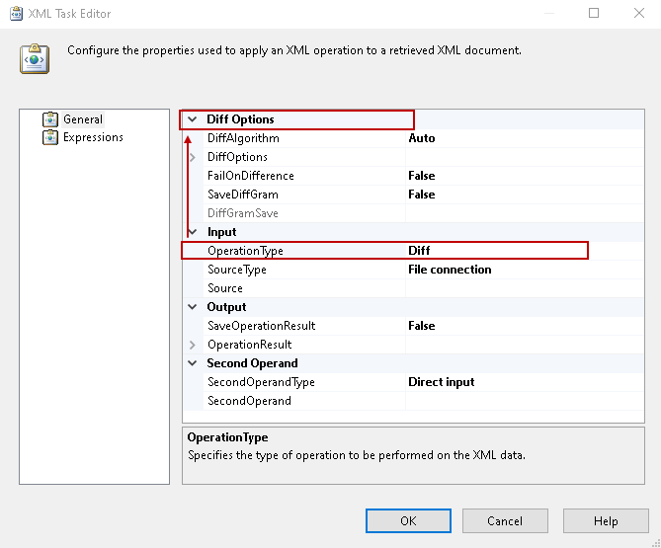Open the Expressions page
Viewport: 661px width, 548px height.
point(93,138)
